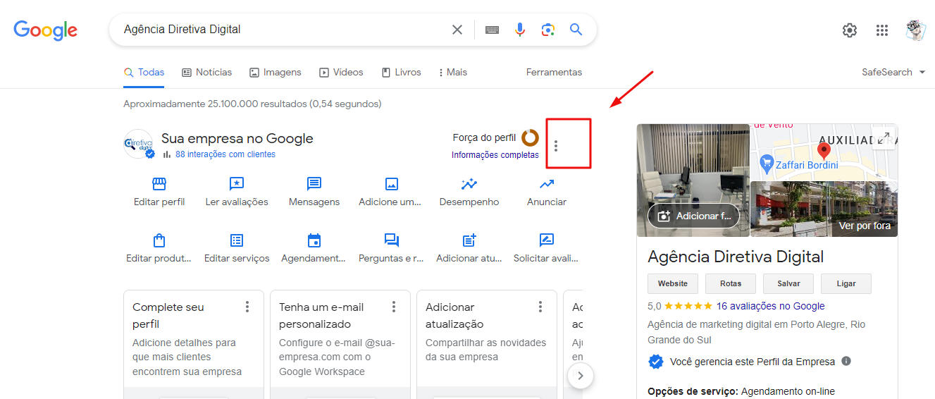Click the Agência Diretiva Digital panel heading
Screen dimensions: 935x399
(736, 257)
